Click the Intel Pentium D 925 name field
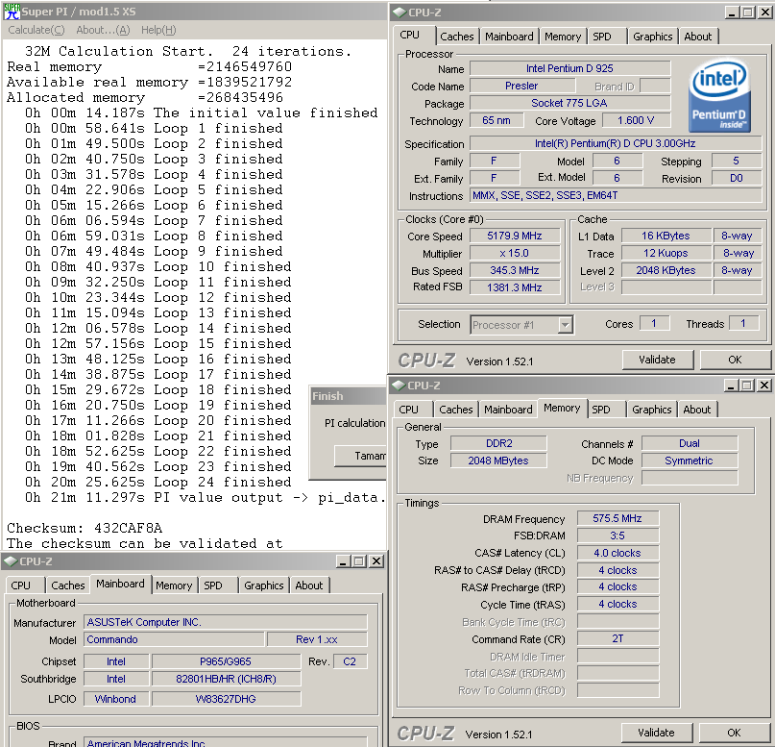Screen dimensions: 775x747 (569, 68)
